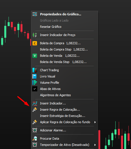Screen dimensions: 131x149
Task: Click the Volume Profile bars icon
Action: (35, 83)
